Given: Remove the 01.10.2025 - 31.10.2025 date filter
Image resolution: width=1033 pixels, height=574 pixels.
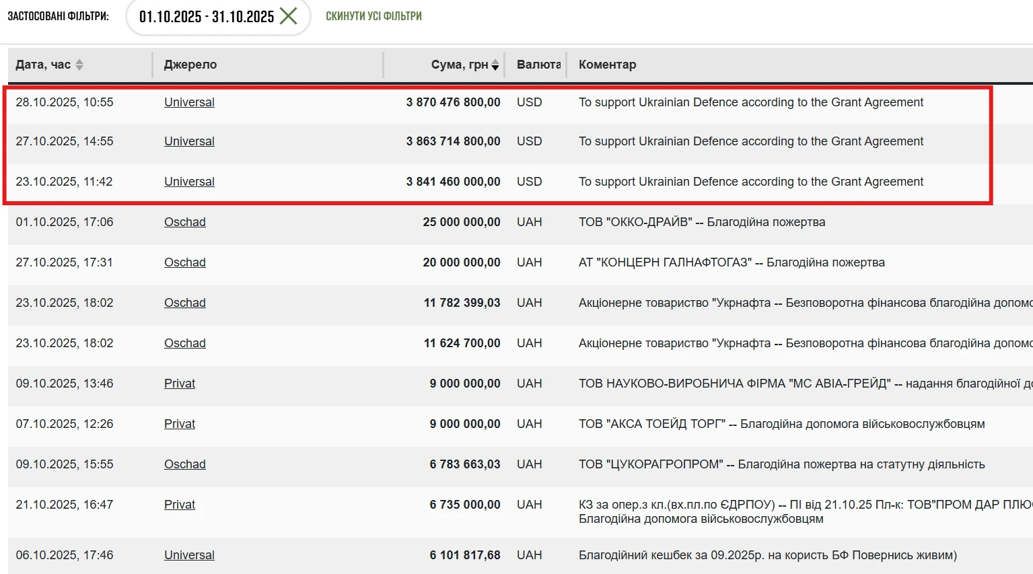Looking at the screenshot, I should (x=288, y=16).
